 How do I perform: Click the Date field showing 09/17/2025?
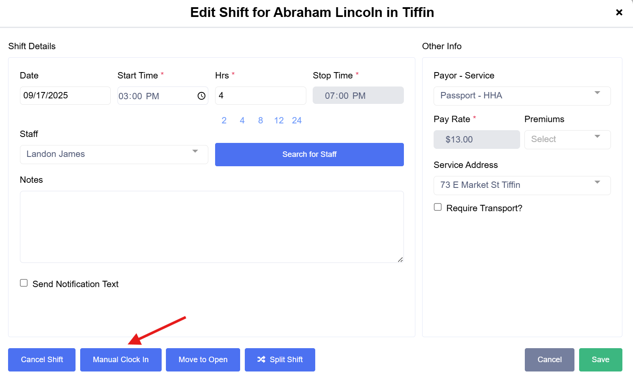[x=65, y=96]
